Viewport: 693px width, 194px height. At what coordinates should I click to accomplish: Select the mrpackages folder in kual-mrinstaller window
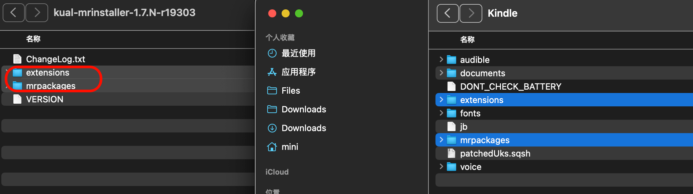tap(51, 86)
